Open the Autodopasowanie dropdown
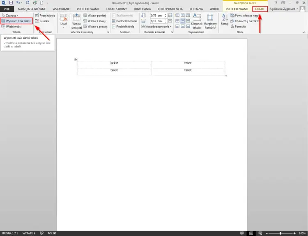 point(156,27)
